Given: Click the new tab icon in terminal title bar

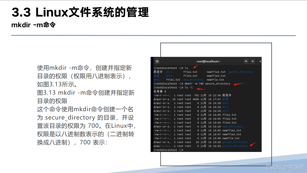Looking at the screenshot, I should (157, 61).
